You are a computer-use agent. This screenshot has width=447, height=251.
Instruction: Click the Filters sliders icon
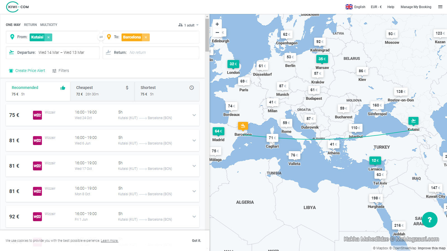tap(54, 71)
